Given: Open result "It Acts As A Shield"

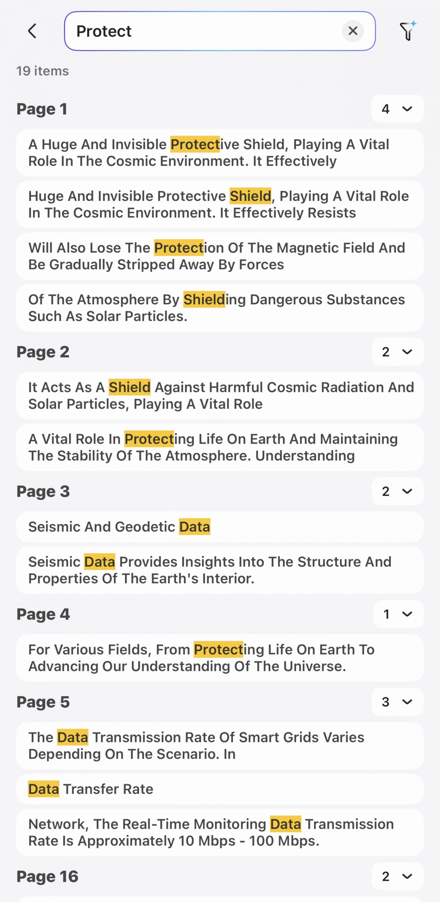Looking at the screenshot, I should click(x=220, y=396).
